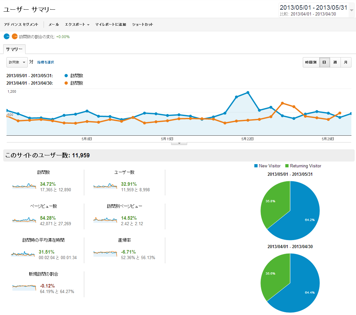Click the 指標を選択 link

click(x=46, y=62)
